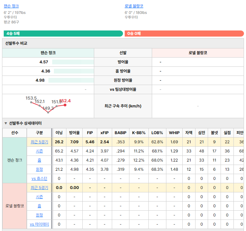Image resolution: width=246 pixels, height=231 pixels.
Task: Click 1.69 WHIP value
Action: click(x=174, y=142)
